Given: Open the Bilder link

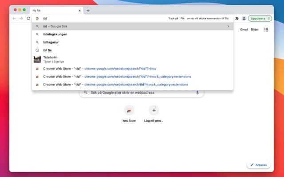Looking at the screenshot, I should point(255,30).
